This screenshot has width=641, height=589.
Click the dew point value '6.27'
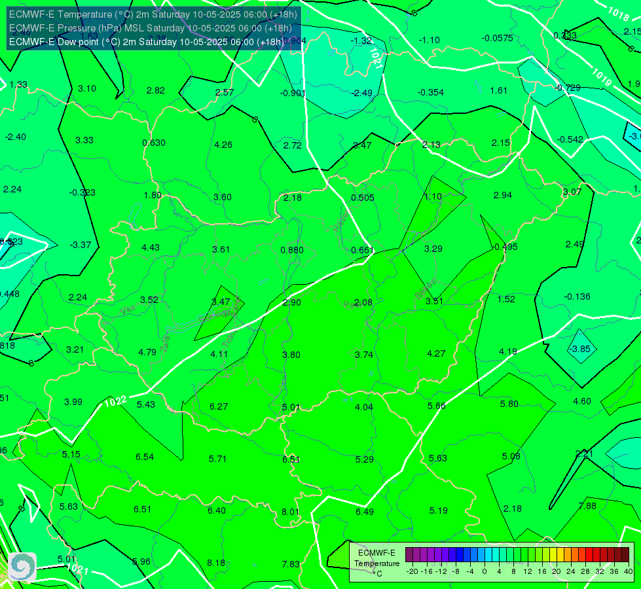[219, 406]
